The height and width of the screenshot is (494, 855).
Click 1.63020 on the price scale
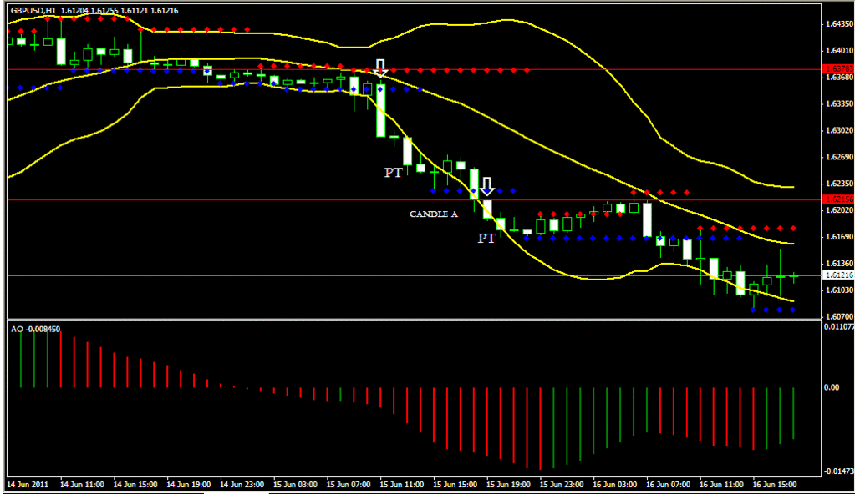point(839,130)
